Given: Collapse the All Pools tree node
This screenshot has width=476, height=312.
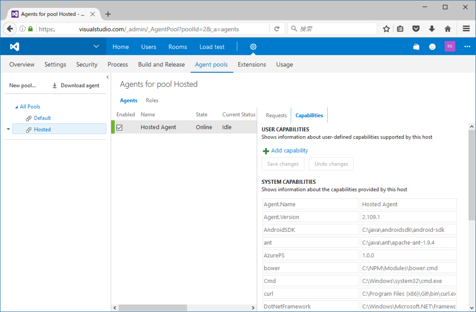Looking at the screenshot, I should click(x=16, y=107).
